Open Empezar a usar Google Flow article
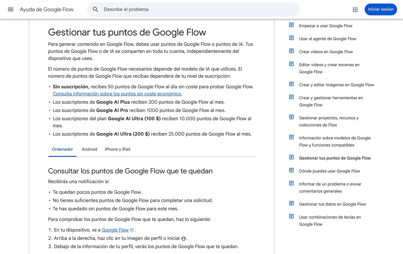Screen dimensions: 403x254 [x=326, y=26]
